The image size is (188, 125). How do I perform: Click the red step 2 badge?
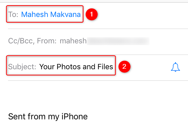coord(124,67)
